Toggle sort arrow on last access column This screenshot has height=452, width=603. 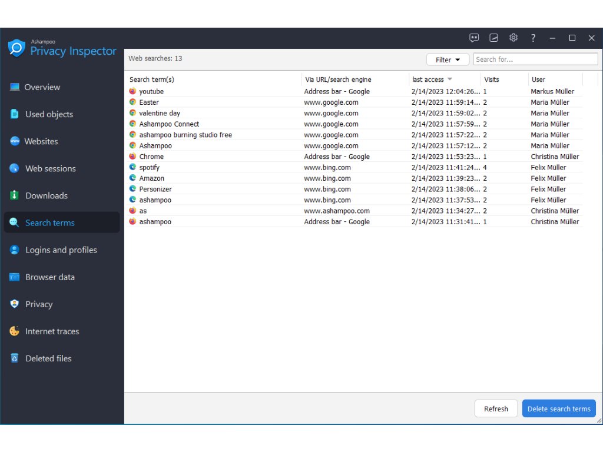click(450, 79)
